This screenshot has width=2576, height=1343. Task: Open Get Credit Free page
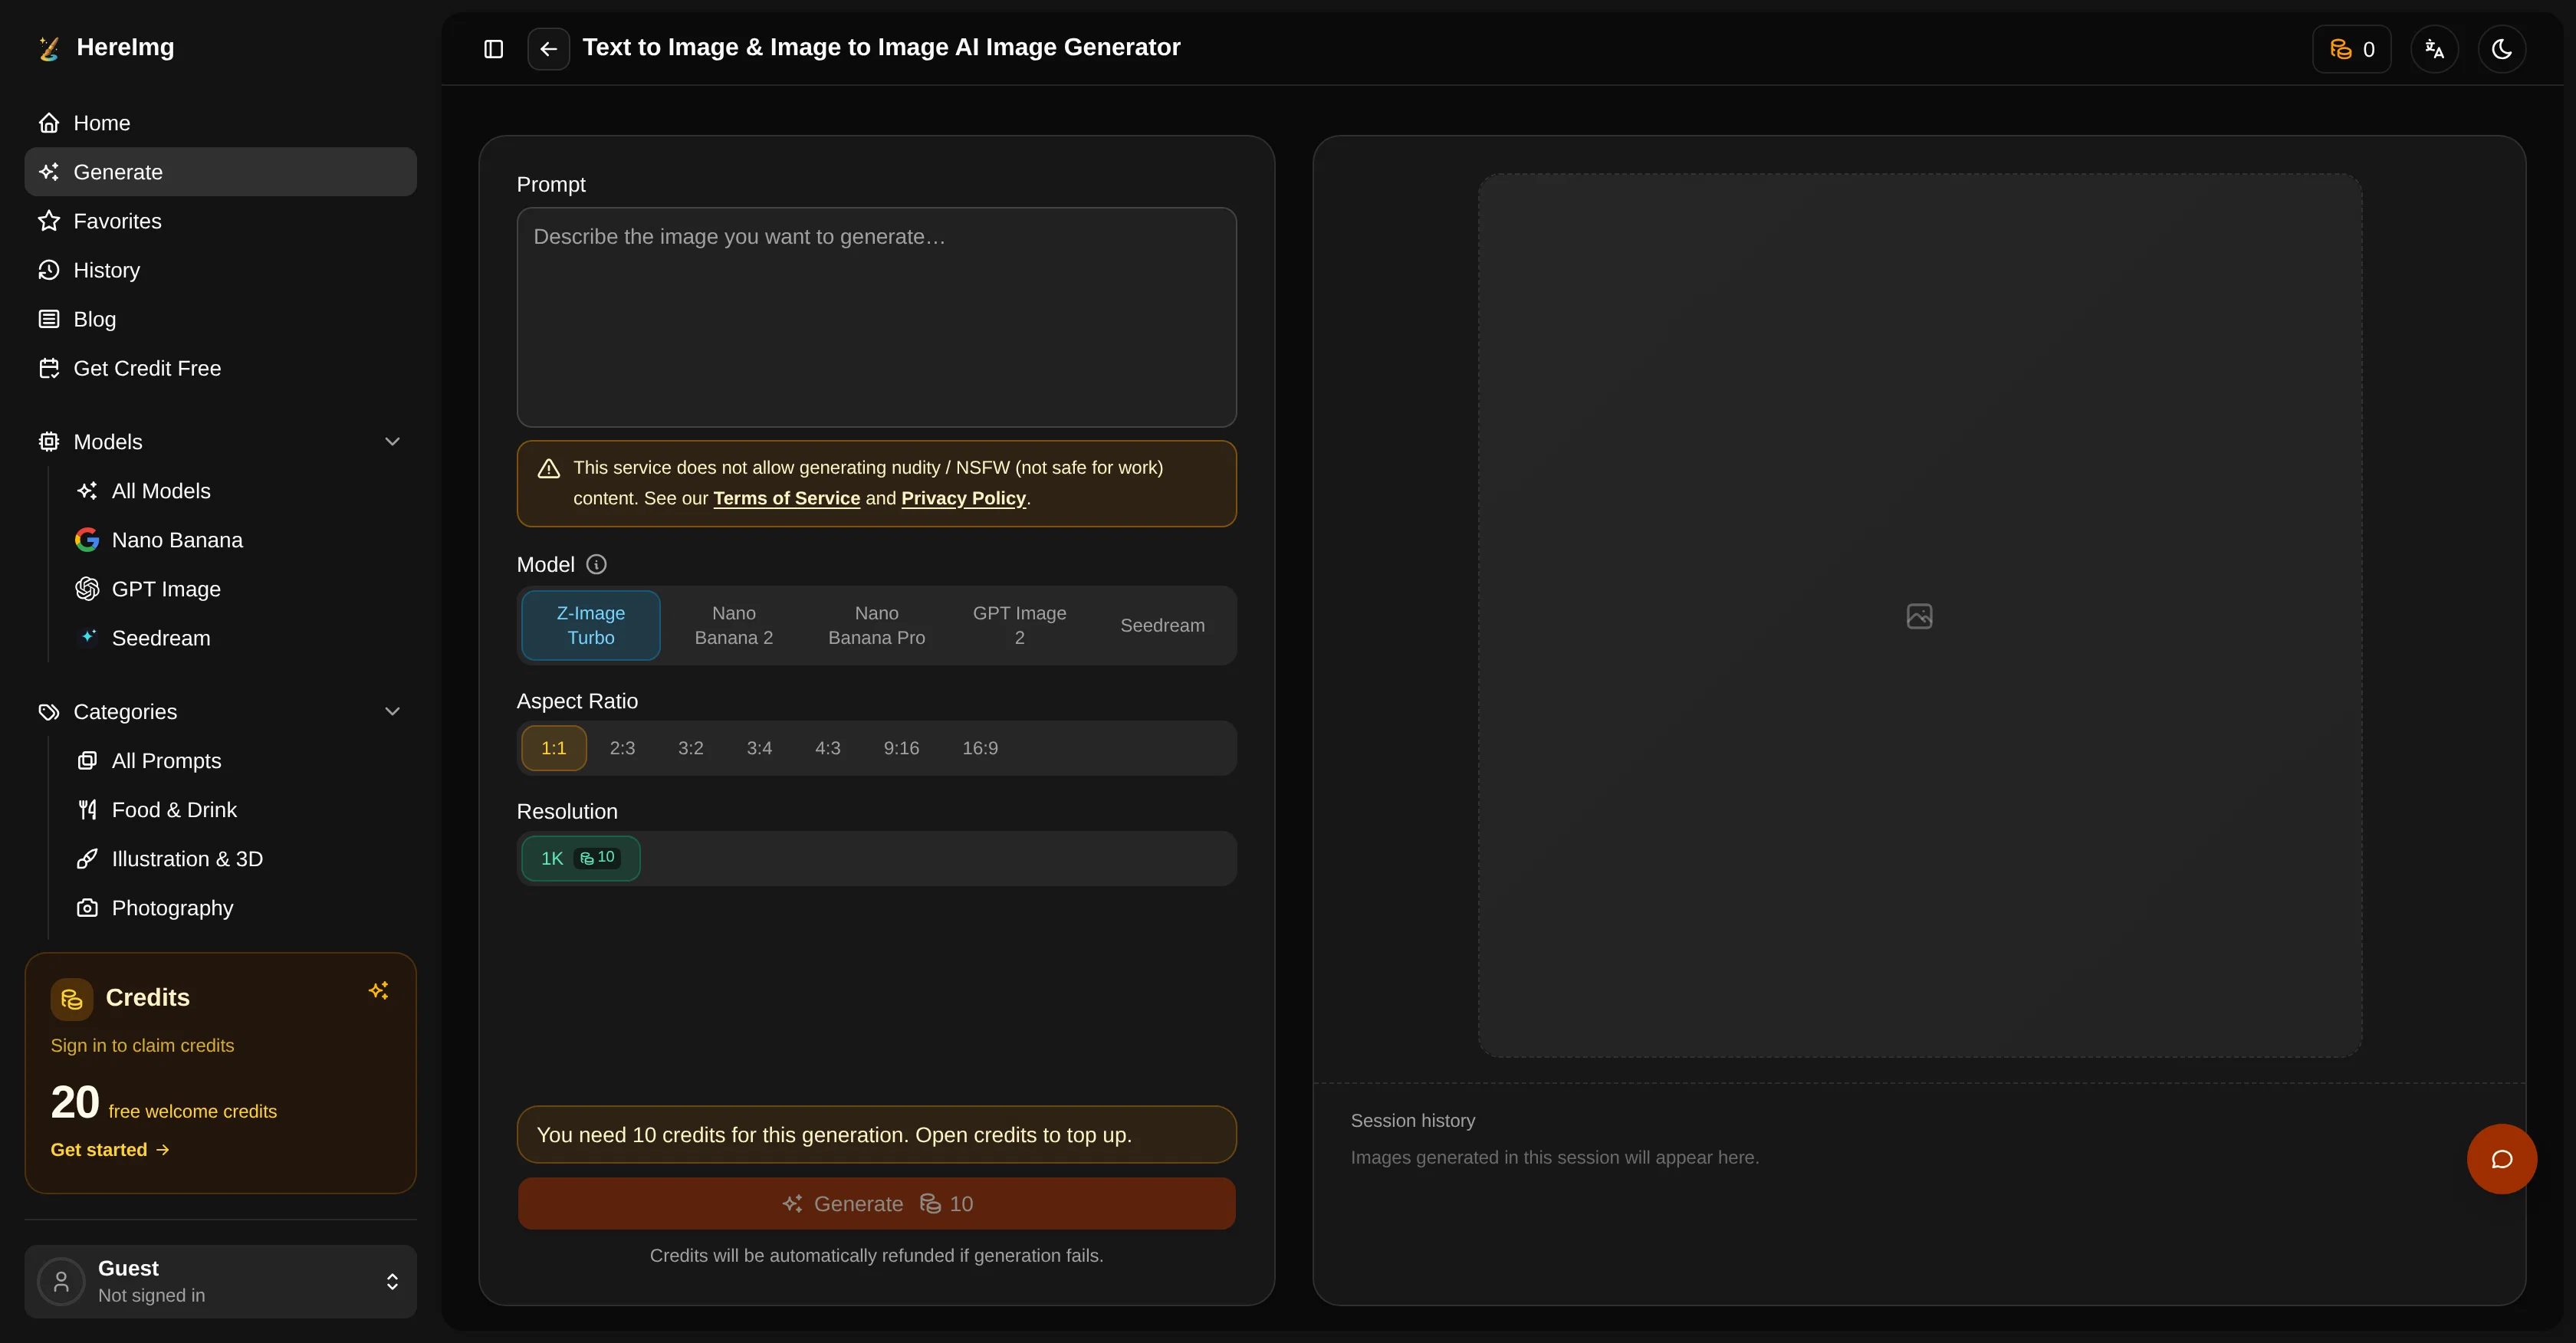220,368
